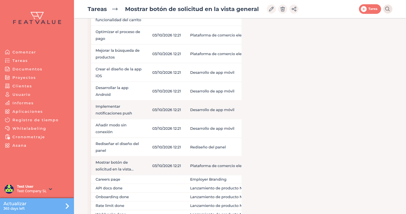Viewport: 406px width, 214px height.
Task: Add new task with Tarea button
Action: click(x=370, y=9)
